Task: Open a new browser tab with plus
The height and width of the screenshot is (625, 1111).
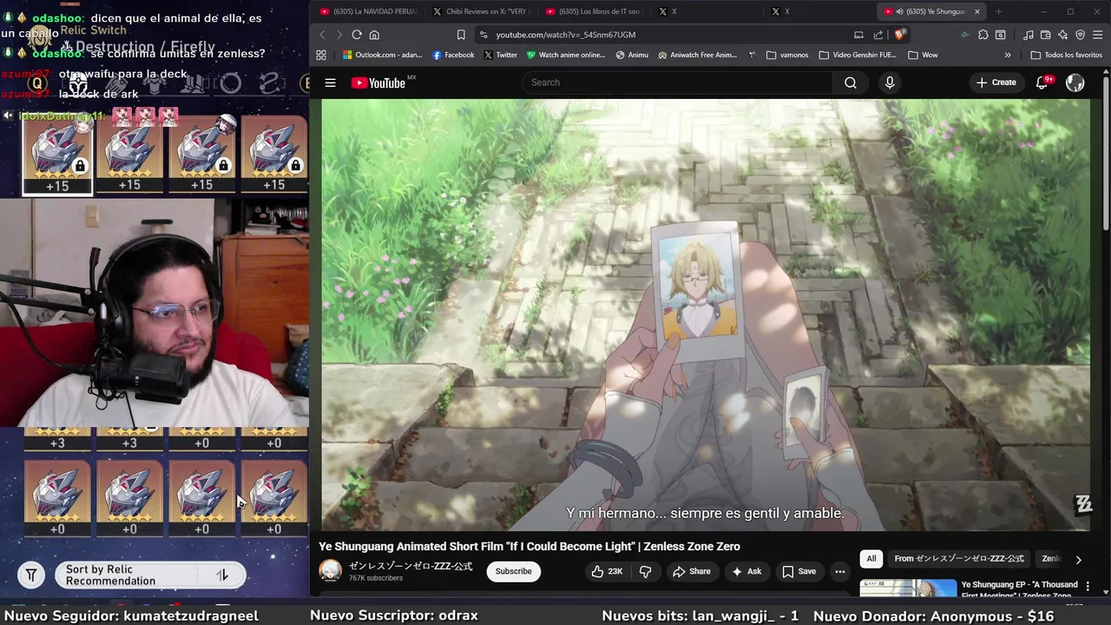Action: pyautogui.click(x=998, y=11)
